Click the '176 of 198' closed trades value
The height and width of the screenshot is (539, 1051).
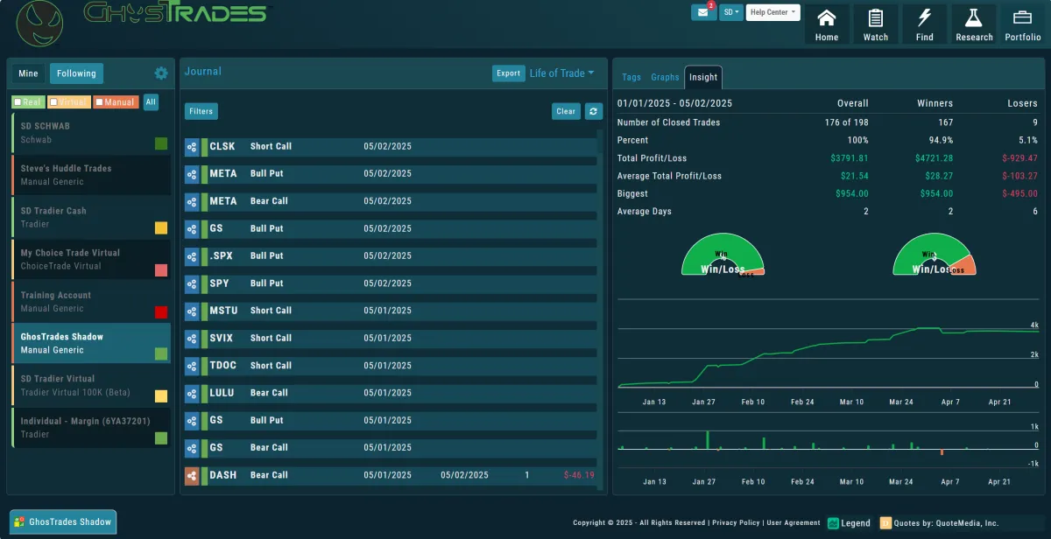845,122
